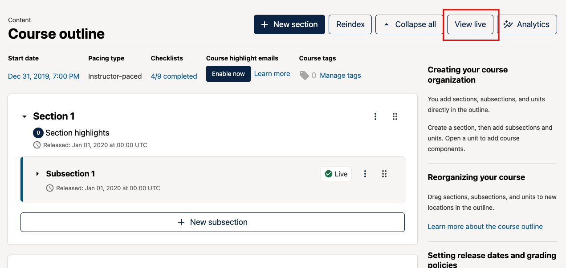Click the Section 1 release clock icon

[37, 145]
